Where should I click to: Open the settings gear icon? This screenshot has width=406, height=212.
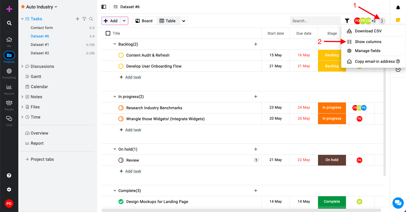point(9,189)
